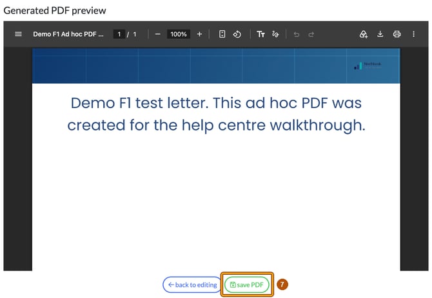Click the undo arrow icon

pyautogui.click(x=297, y=34)
